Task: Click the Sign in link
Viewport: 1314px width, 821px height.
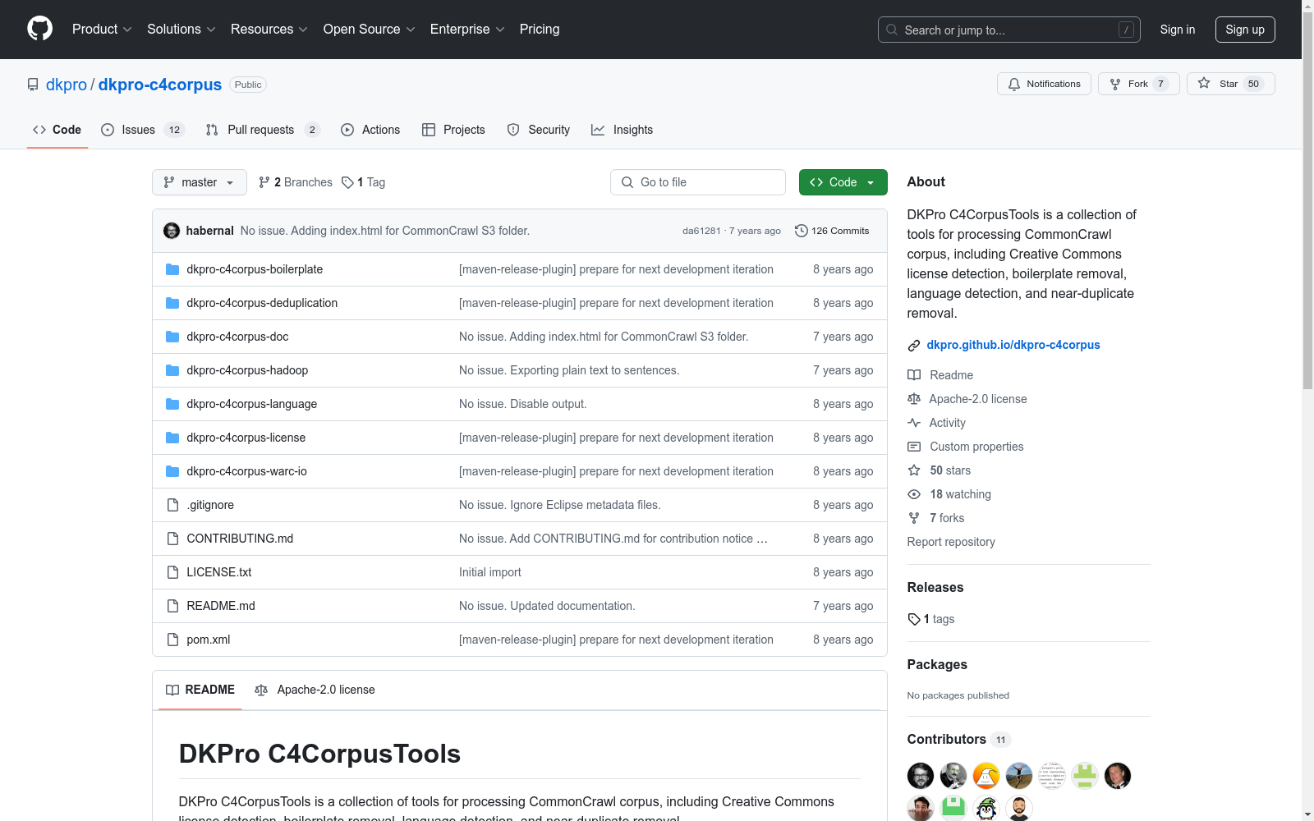Action: (x=1178, y=30)
